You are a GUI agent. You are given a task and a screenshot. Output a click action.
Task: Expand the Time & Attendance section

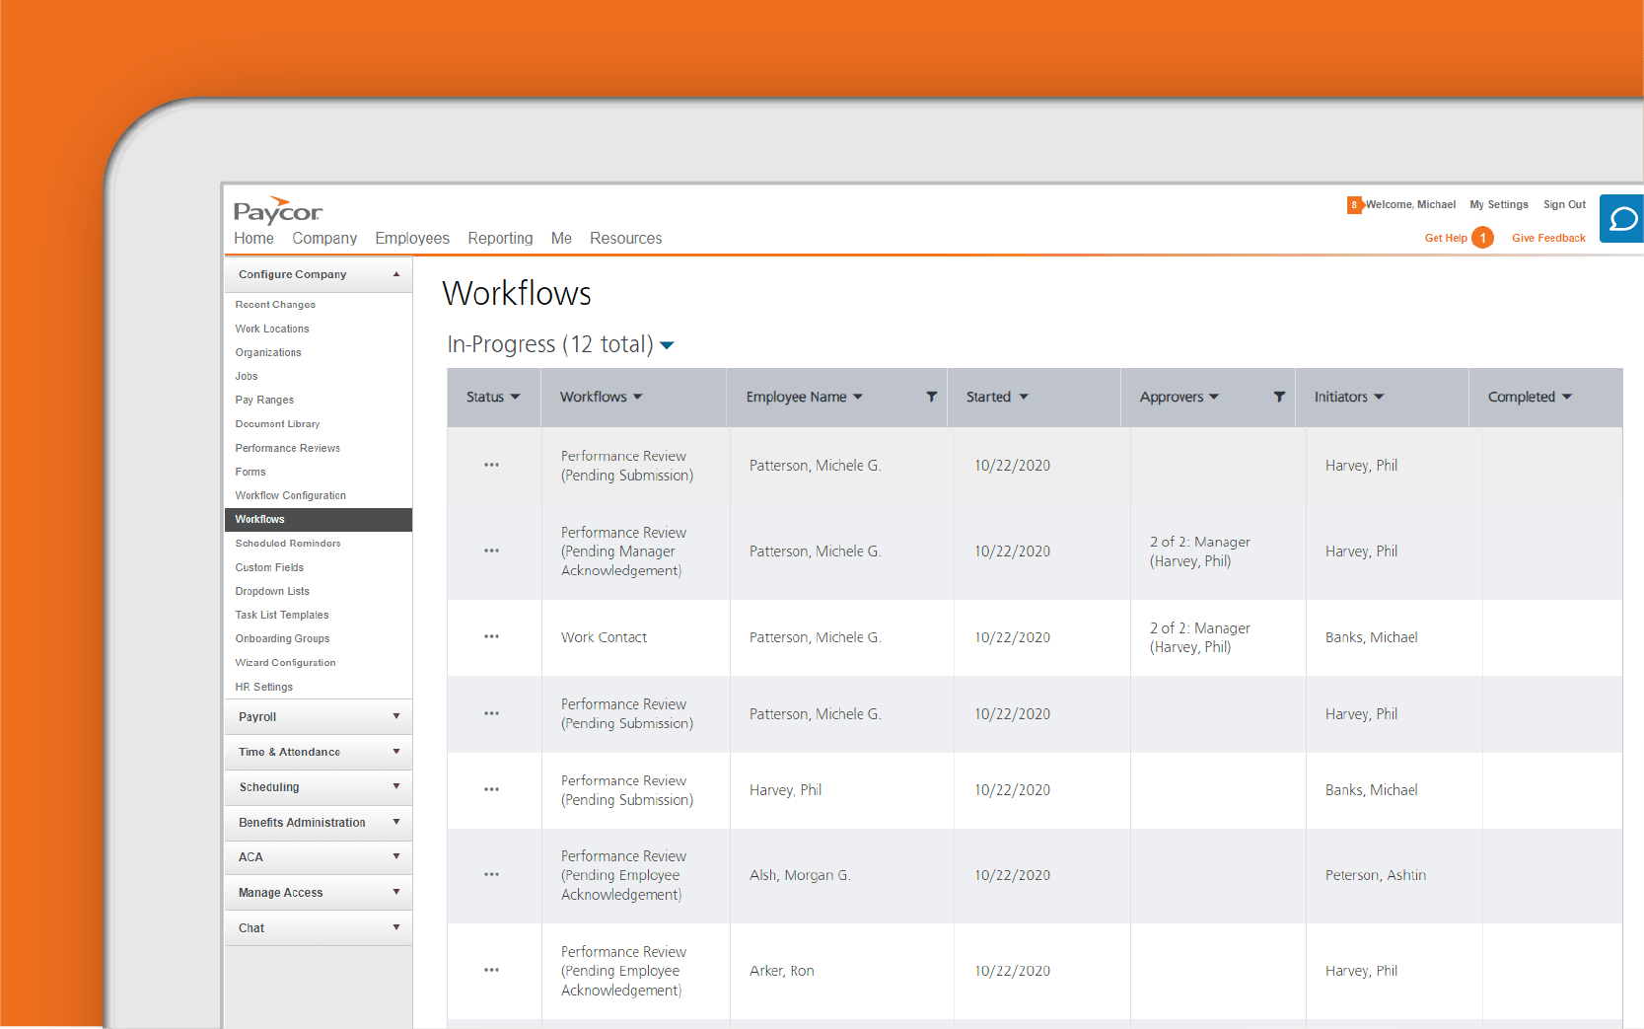[x=318, y=752]
